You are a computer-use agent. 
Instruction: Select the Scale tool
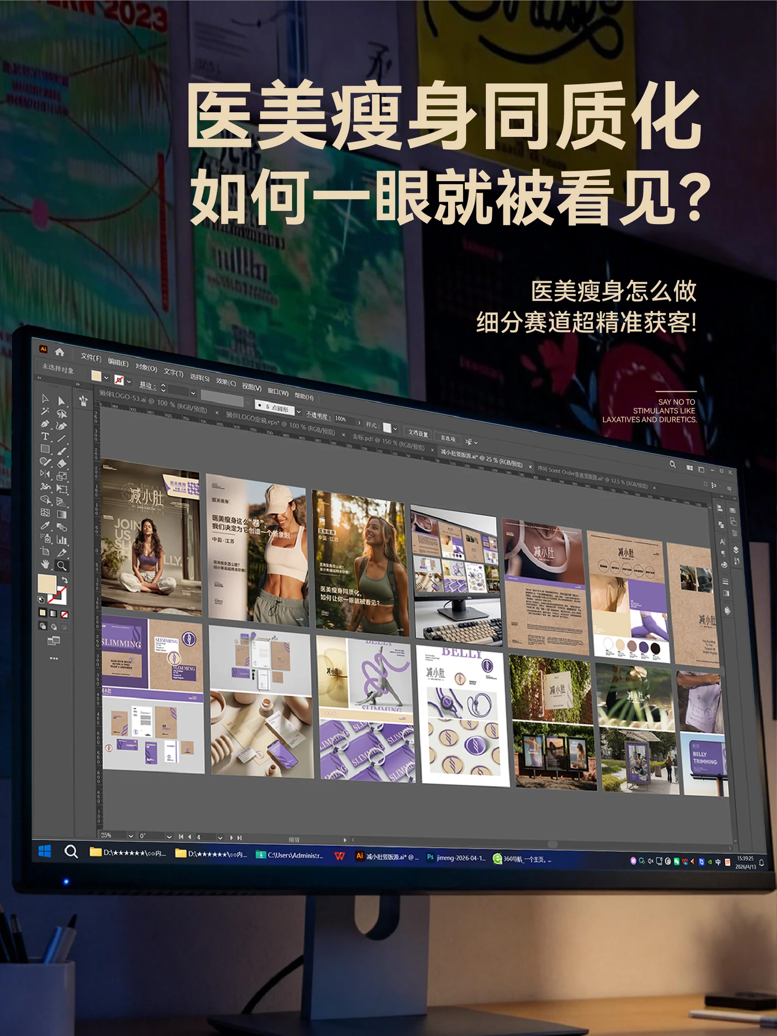(x=62, y=476)
